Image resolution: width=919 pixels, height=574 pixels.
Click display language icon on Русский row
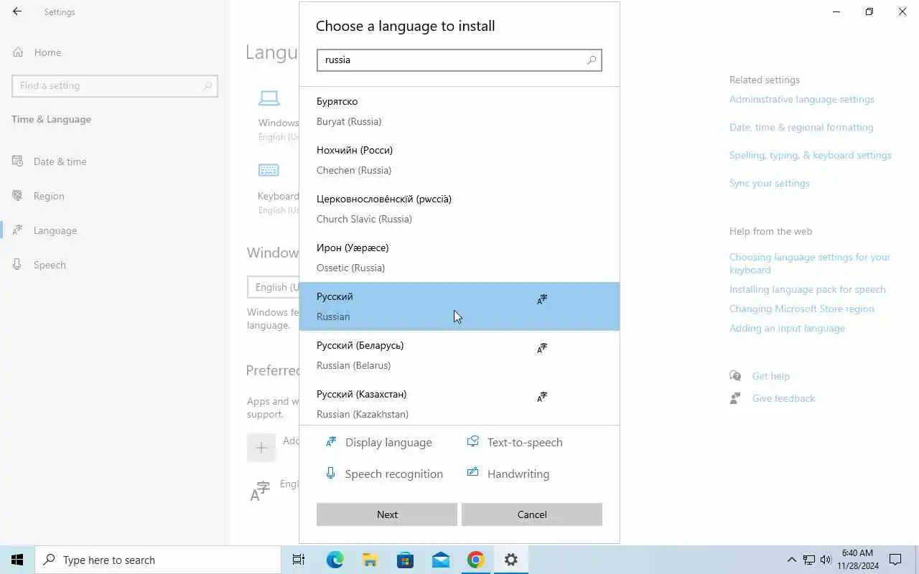click(542, 299)
